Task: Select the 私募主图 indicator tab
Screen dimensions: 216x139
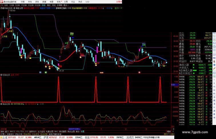Action: point(50,132)
